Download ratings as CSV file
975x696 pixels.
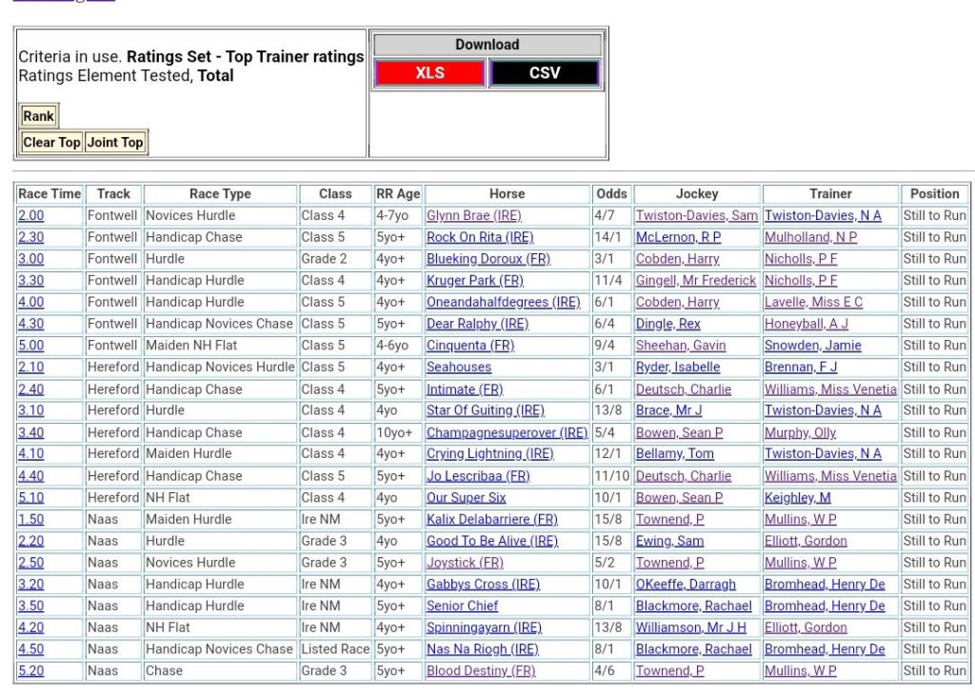click(x=545, y=73)
